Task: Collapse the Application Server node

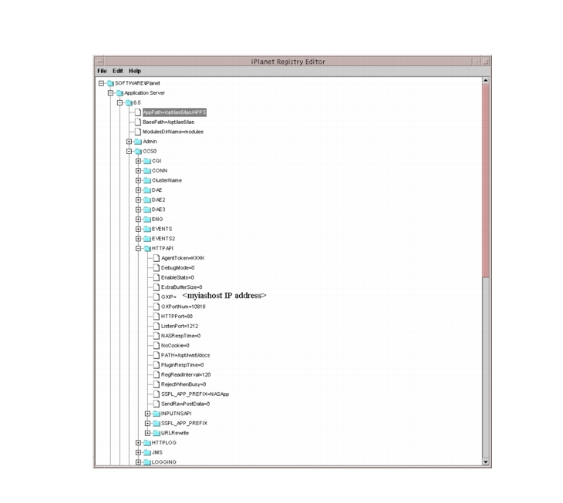Action: [110, 93]
